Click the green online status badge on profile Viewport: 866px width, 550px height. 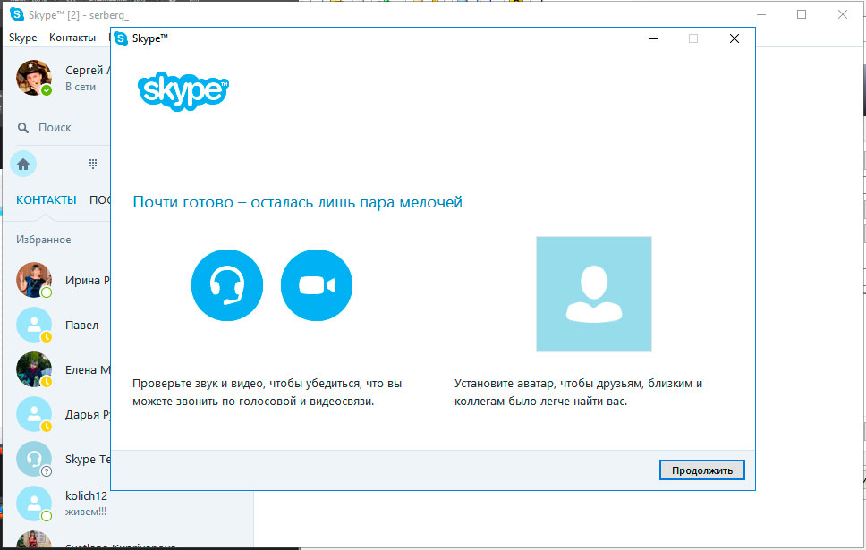point(47,90)
